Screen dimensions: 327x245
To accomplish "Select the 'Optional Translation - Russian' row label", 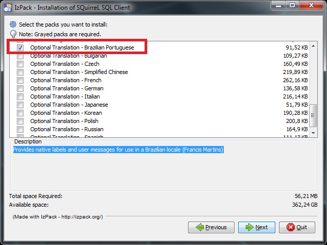I will click(67, 129).
